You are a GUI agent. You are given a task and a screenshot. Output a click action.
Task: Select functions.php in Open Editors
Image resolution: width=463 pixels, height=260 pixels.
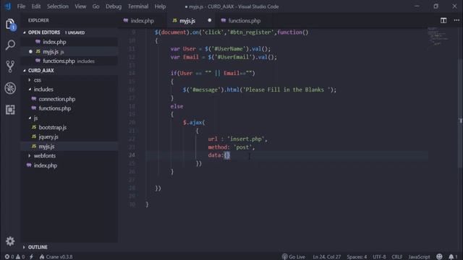point(59,61)
